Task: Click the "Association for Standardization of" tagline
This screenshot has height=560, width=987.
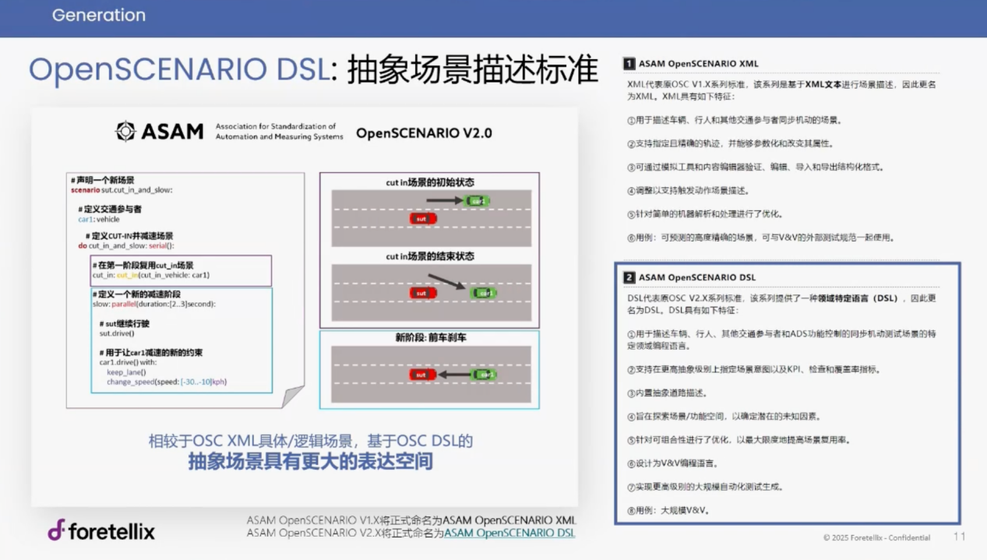Action: click(x=276, y=126)
